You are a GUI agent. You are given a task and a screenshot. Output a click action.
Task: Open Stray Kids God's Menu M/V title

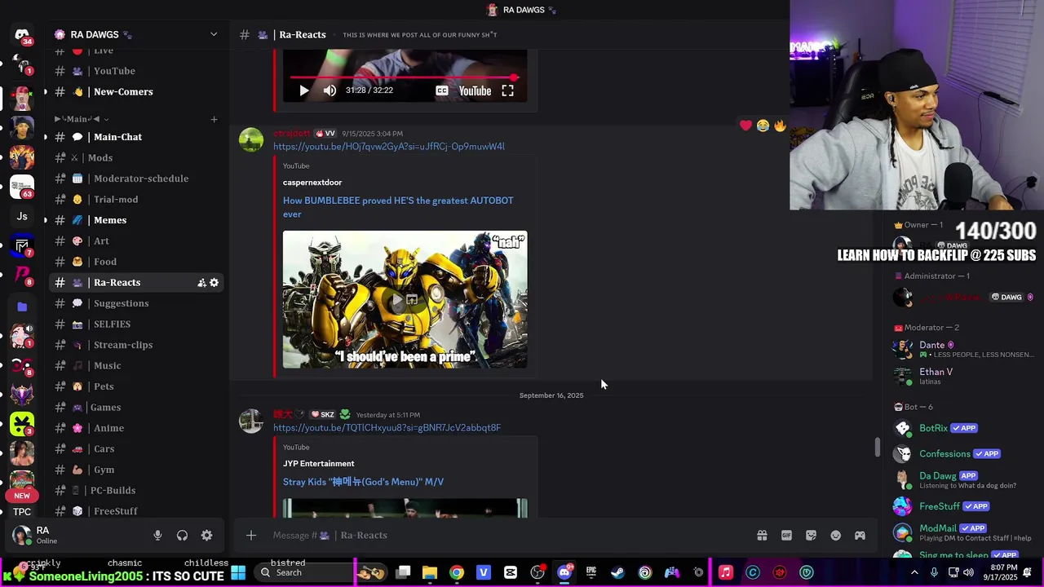[363, 482]
